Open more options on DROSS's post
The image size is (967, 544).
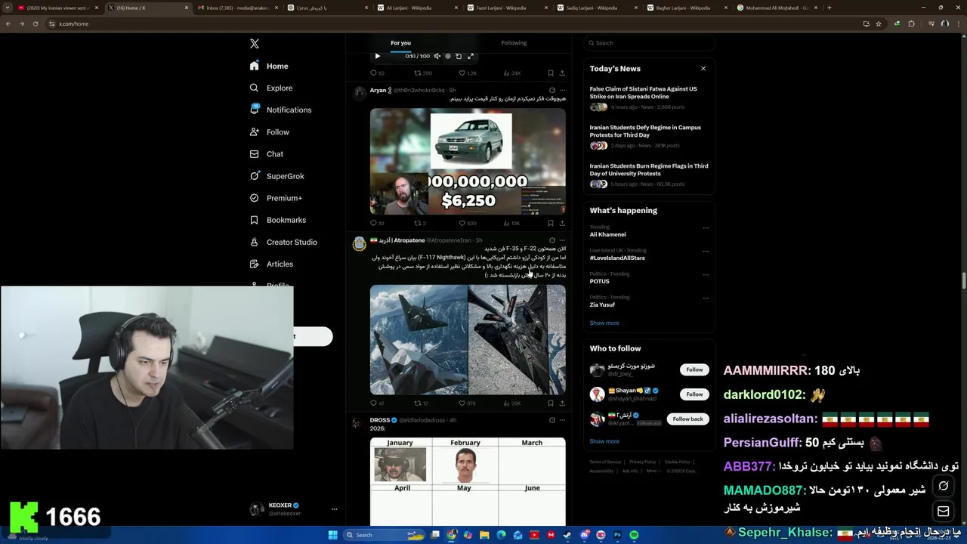(x=562, y=420)
